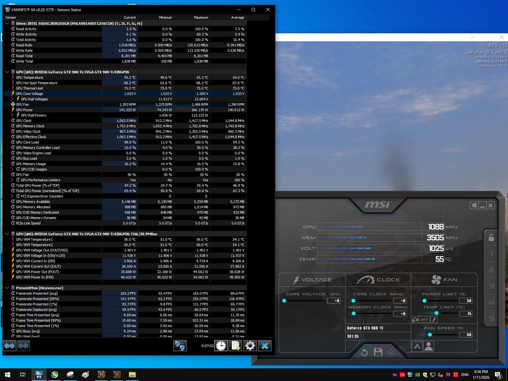The width and height of the screenshot is (508, 381).
Task: Open HWiNFO sensor settings gear
Action: click(250, 345)
